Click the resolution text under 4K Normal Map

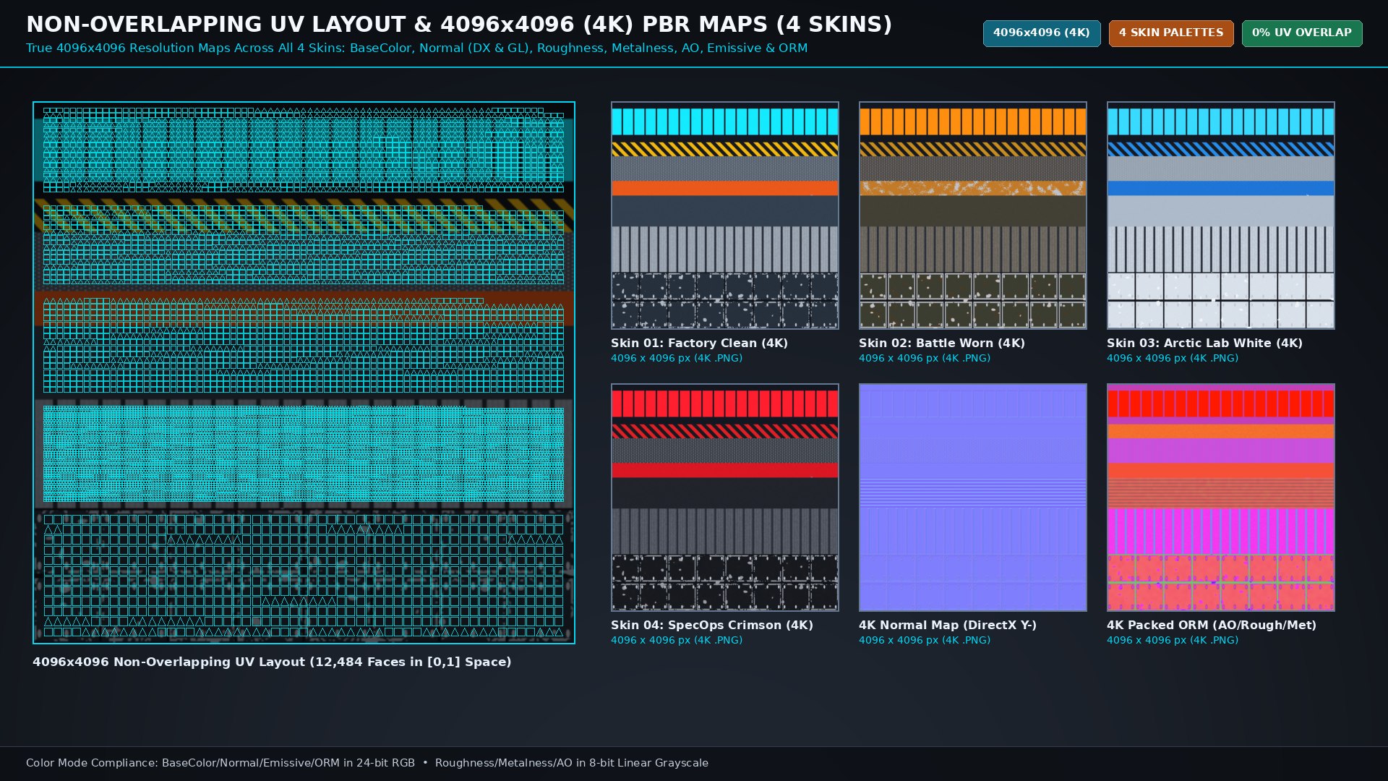point(925,641)
